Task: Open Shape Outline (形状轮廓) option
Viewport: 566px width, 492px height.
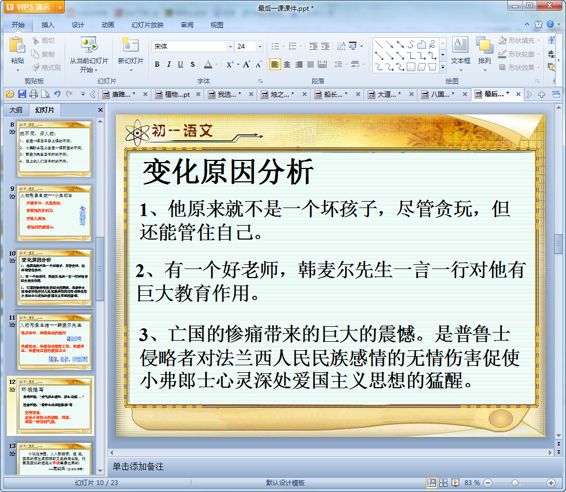Action: click(519, 54)
